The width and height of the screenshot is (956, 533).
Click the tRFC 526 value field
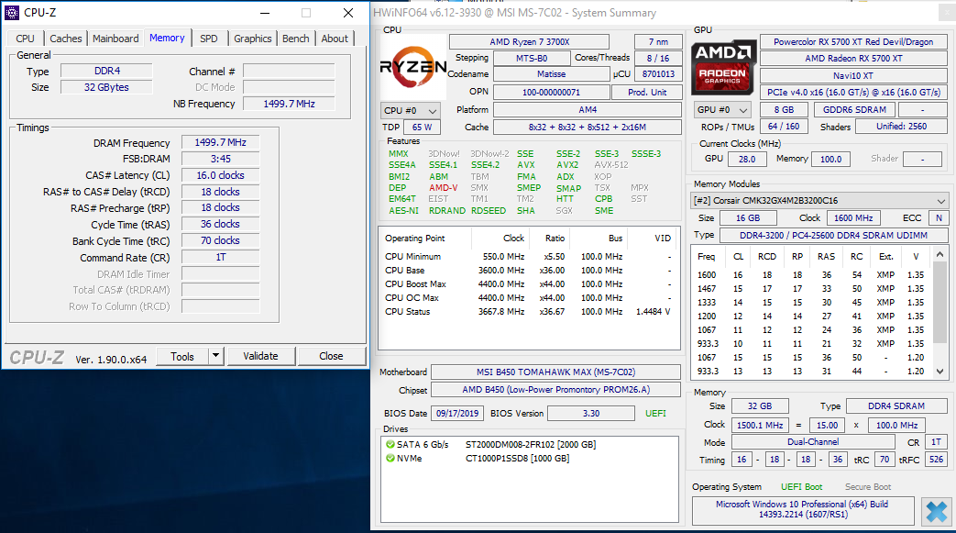tap(936, 459)
